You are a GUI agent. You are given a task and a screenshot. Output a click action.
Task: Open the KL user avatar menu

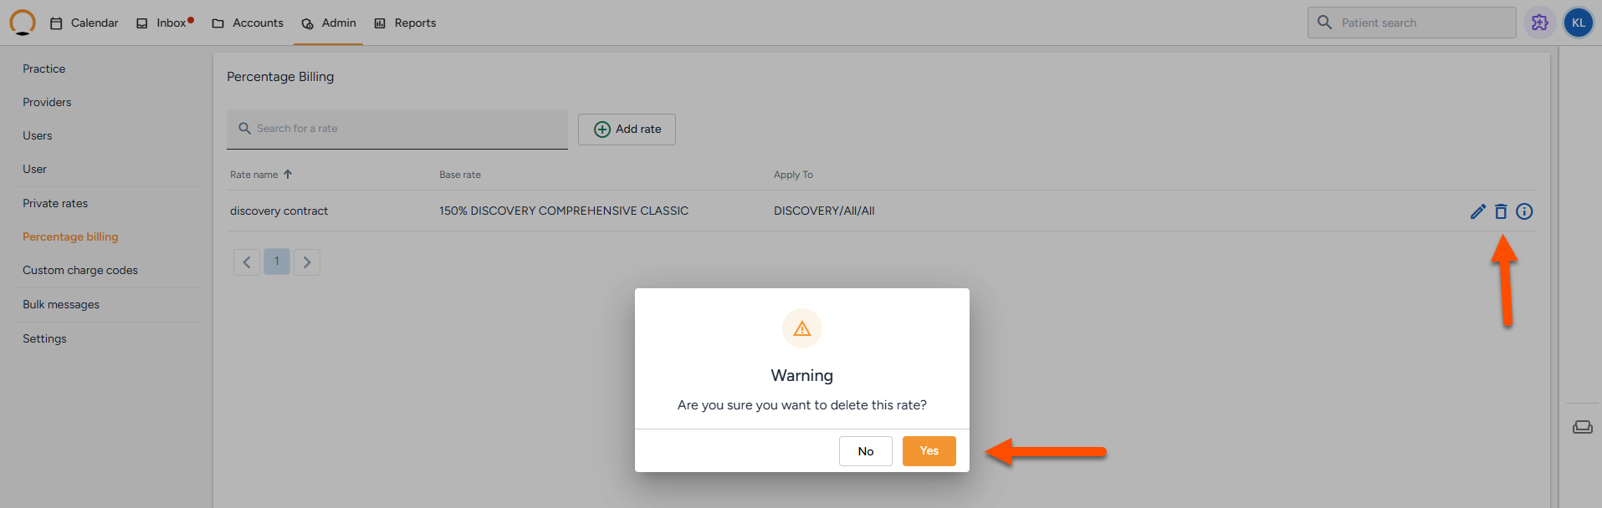point(1578,23)
